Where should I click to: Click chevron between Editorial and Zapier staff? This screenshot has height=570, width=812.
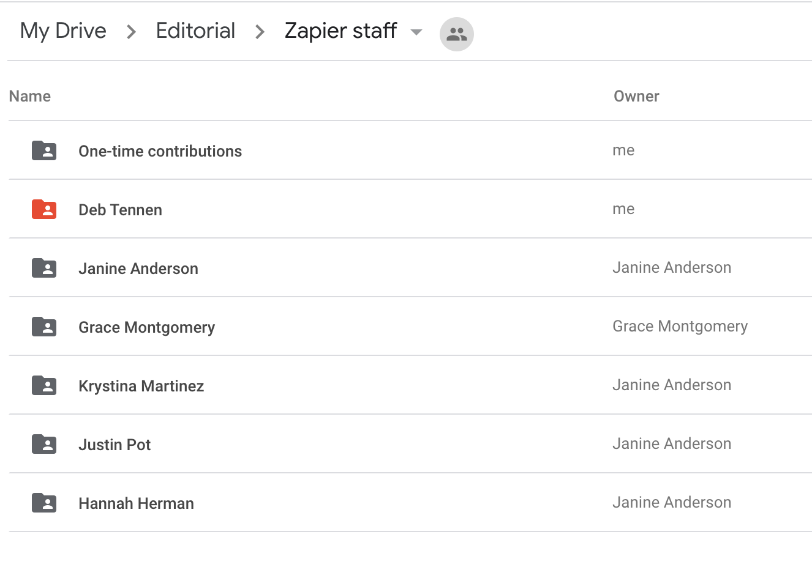(x=260, y=32)
